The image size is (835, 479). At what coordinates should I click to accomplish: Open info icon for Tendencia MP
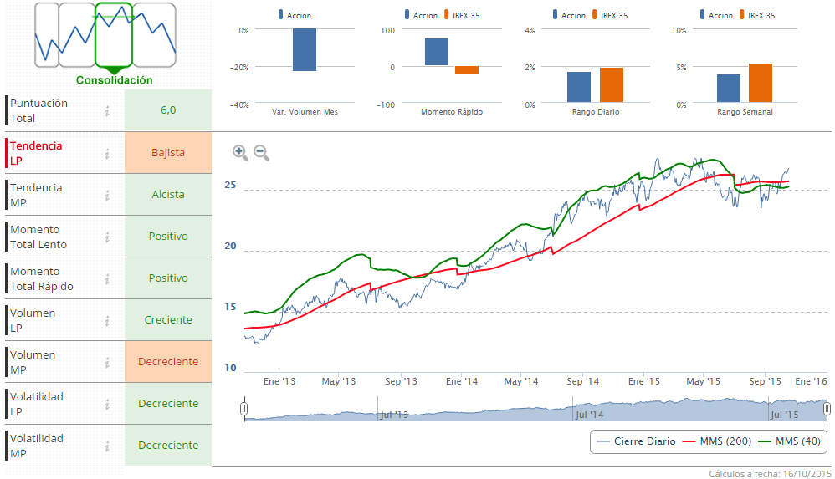point(107,195)
